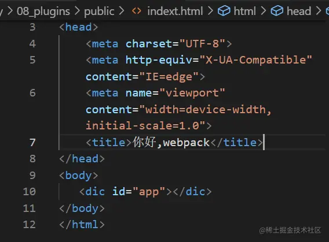Click the UTF-8 charset value
The height and width of the screenshot is (242, 329).
point(202,44)
